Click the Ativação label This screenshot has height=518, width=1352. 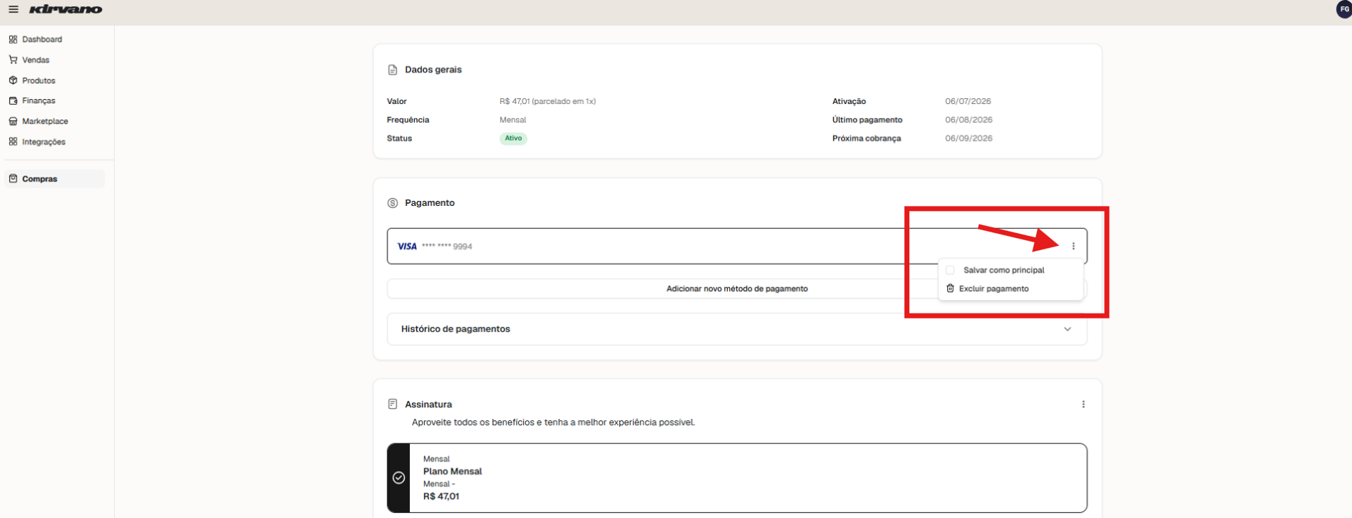849,101
